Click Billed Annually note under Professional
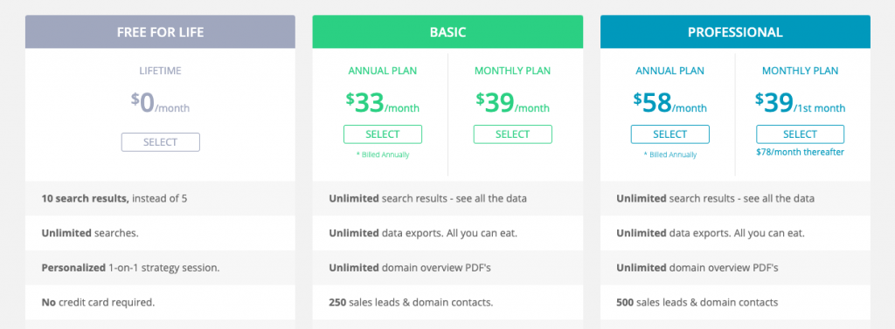 (x=670, y=154)
